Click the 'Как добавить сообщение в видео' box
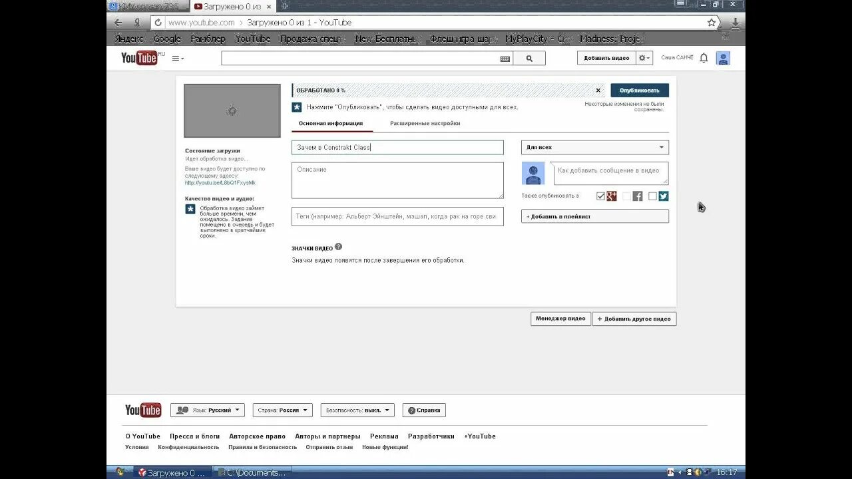The width and height of the screenshot is (852, 479). click(x=611, y=174)
